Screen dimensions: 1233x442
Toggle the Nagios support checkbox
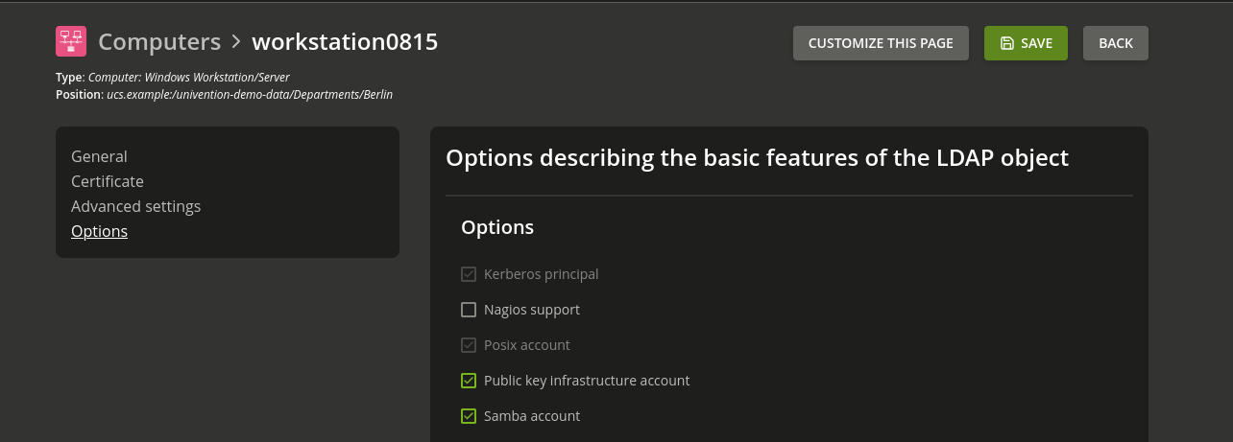pos(469,310)
